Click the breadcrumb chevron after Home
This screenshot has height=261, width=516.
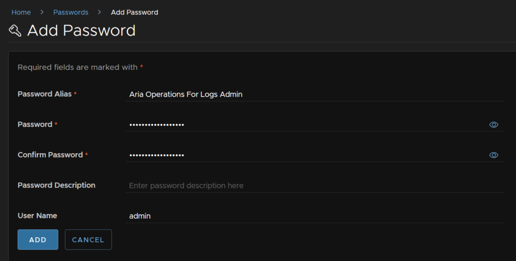pyautogui.click(x=42, y=12)
